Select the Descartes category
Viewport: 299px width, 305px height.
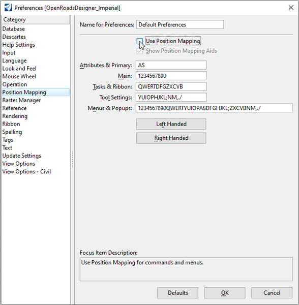click(x=14, y=37)
